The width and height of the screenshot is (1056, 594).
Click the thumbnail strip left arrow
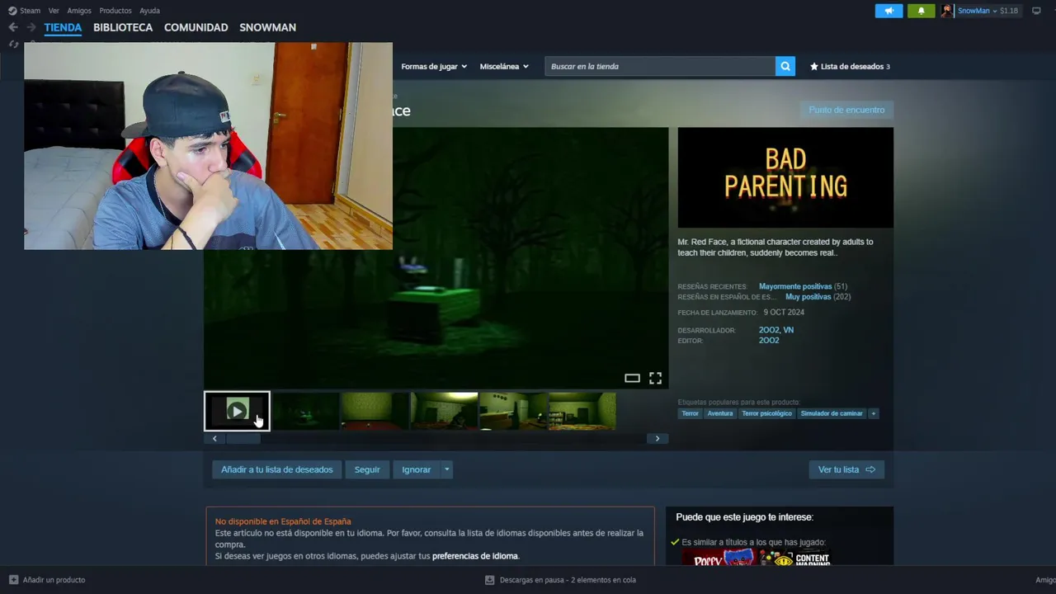point(214,439)
